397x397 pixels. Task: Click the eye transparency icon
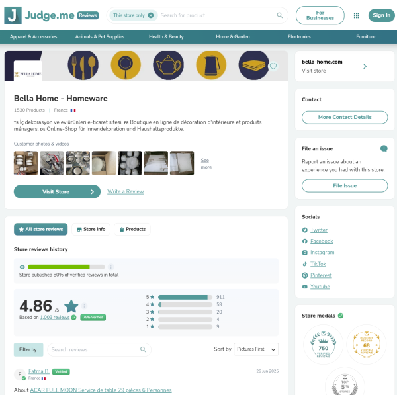tap(22, 267)
